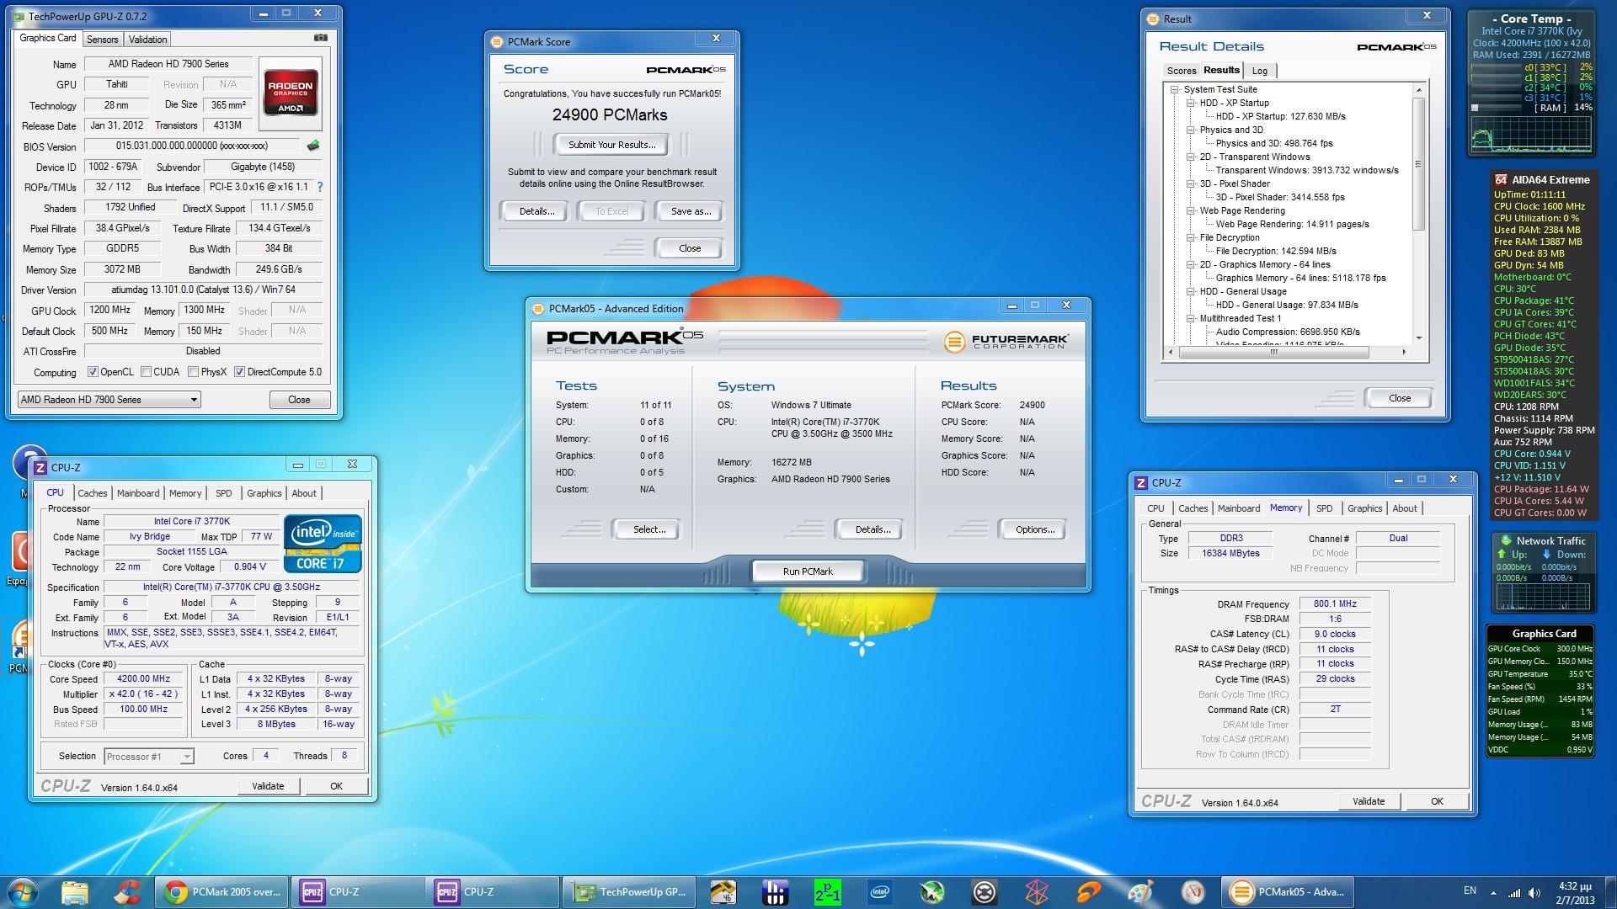The width and height of the screenshot is (1617, 909).
Task: Switch to Chrome PCMark 2005 taskbar item
Action: click(x=221, y=892)
